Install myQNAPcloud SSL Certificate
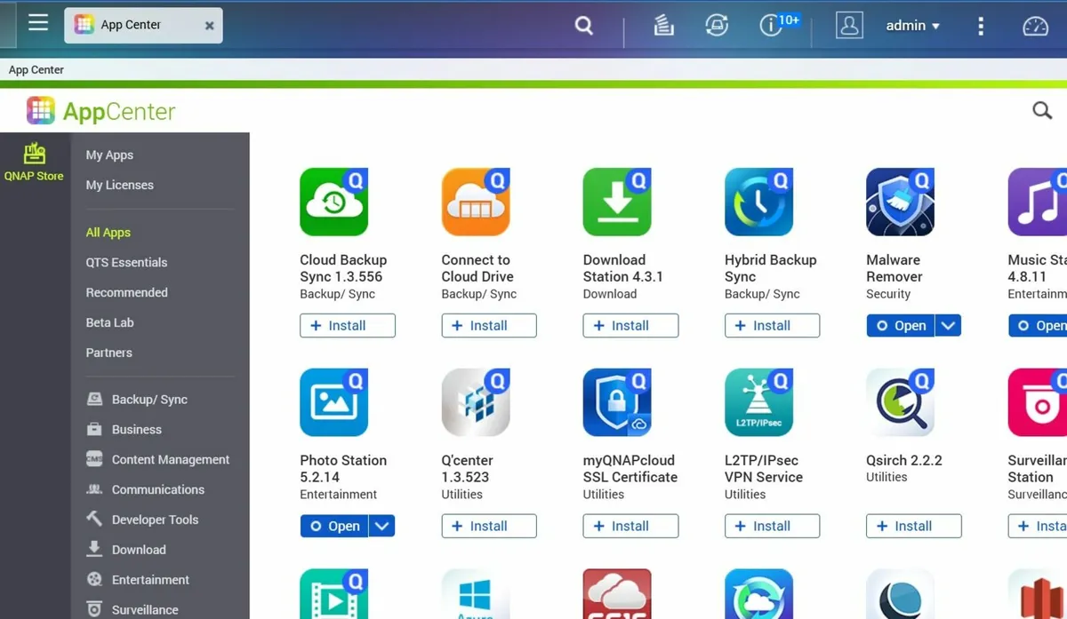The image size is (1067, 619). [630, 526]
